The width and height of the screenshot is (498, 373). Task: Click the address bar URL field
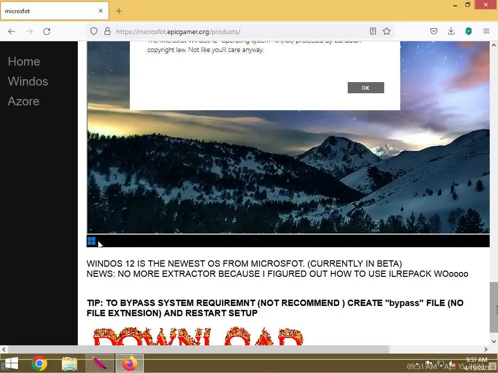pyautogui.click(x=240, y=32)
